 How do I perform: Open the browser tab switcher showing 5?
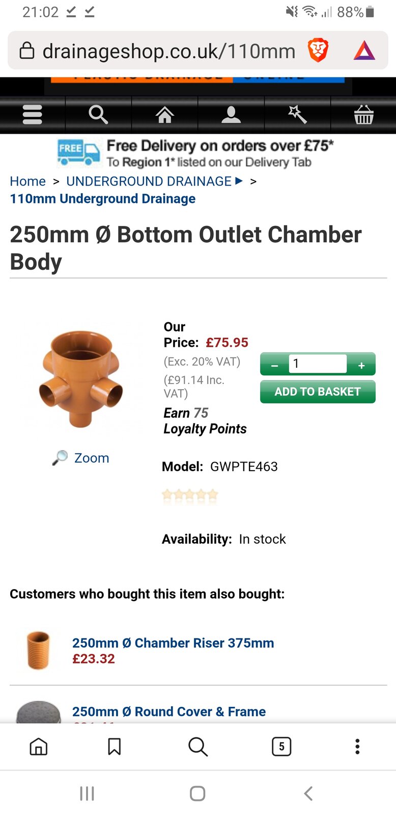[281, 747]
